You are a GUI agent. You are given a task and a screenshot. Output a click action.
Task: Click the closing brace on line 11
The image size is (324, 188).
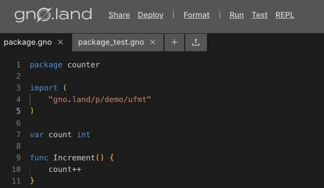[32, 181]
